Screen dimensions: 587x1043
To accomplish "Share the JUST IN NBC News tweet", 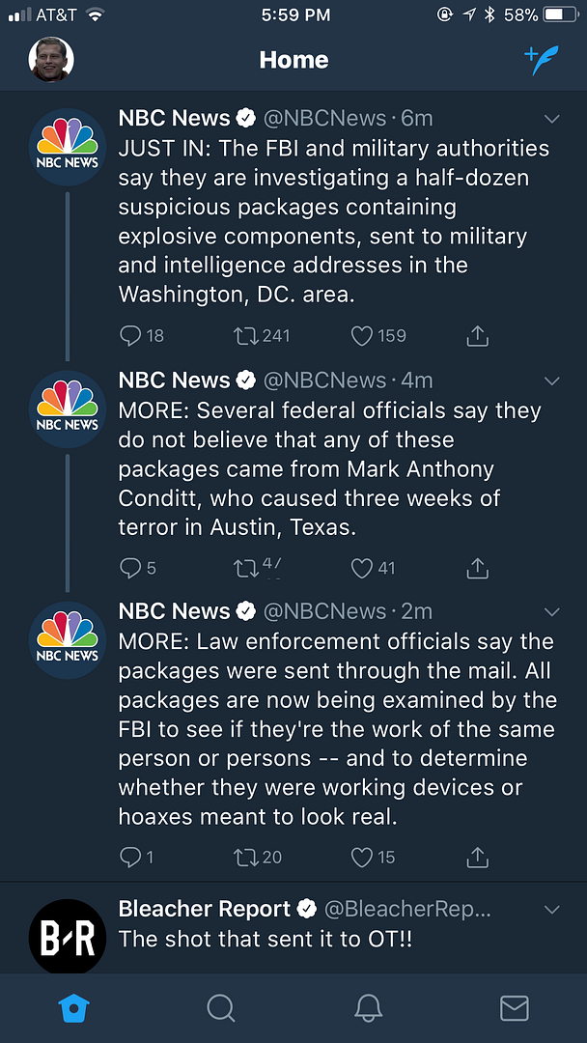I will [x=477, y=336].
